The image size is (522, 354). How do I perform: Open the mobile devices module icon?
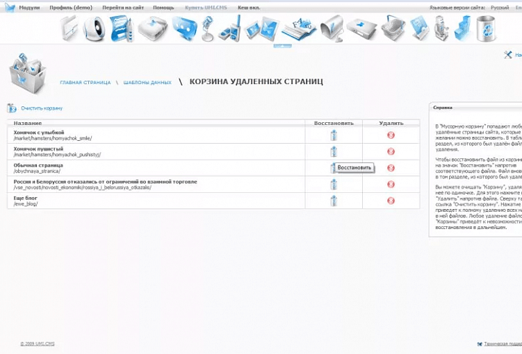tap(230, 29)
